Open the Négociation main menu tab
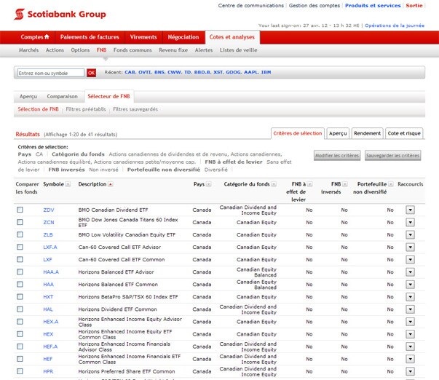This screenshot has height=380, width=439. [x=183, y=37]
